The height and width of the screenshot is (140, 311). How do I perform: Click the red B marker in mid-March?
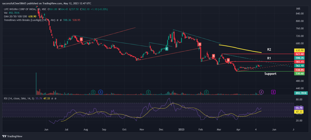228,60
